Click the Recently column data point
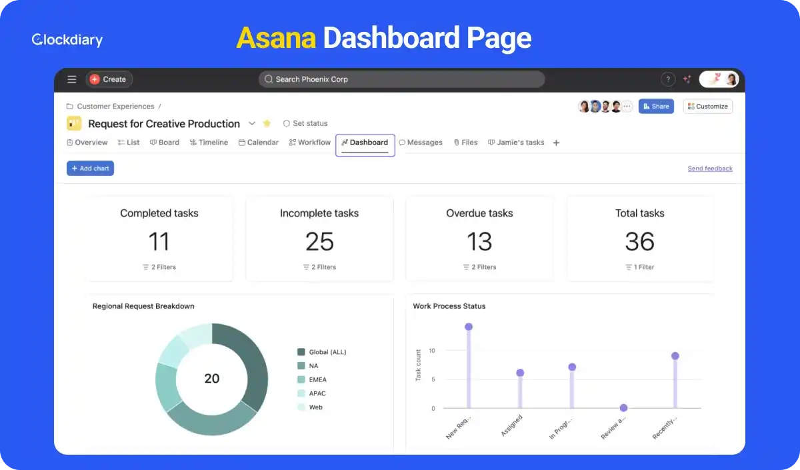 (675, 355)
